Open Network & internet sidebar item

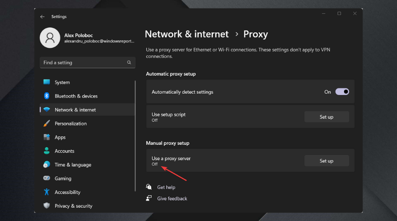point(75,110)
